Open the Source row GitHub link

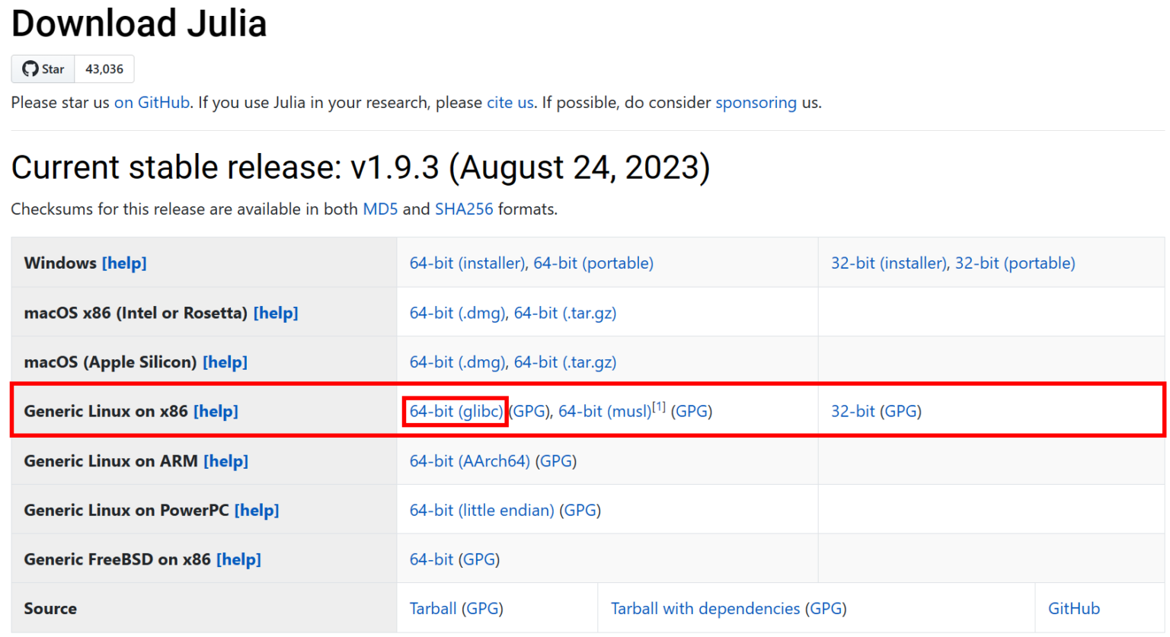(x=1074, y=609)
